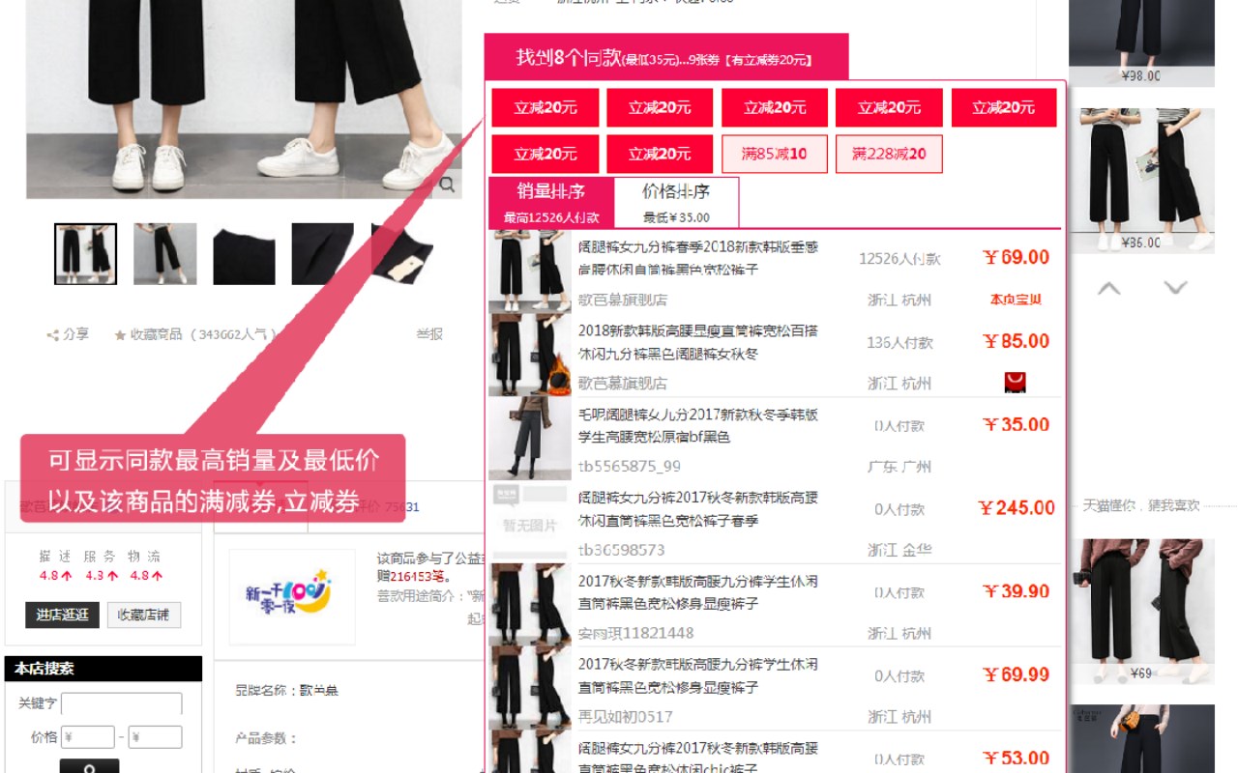Visit shop 歌芭慕旗舰店 under the ¥69.00 listing
Image resolution: width=1238 pixels, height=773 pixels.
623,300
